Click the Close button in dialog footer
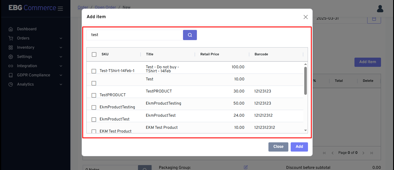 click(278, 147)
